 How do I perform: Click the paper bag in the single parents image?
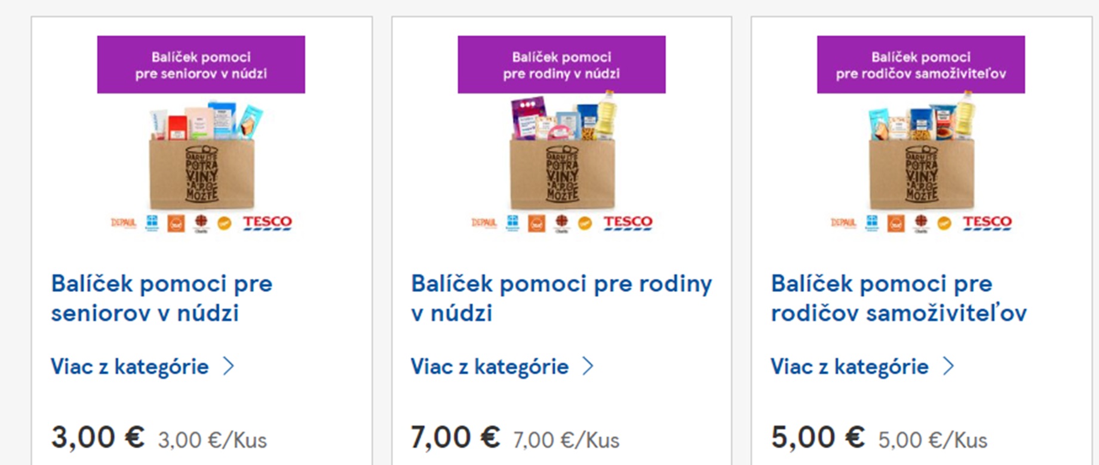[921, 173]
